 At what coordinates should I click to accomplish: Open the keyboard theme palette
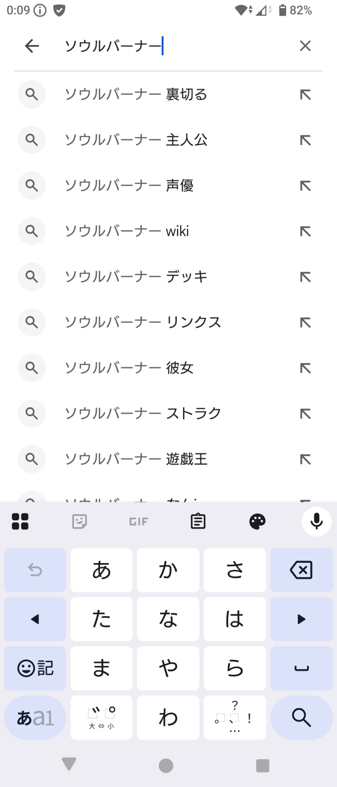pos(258,521)
